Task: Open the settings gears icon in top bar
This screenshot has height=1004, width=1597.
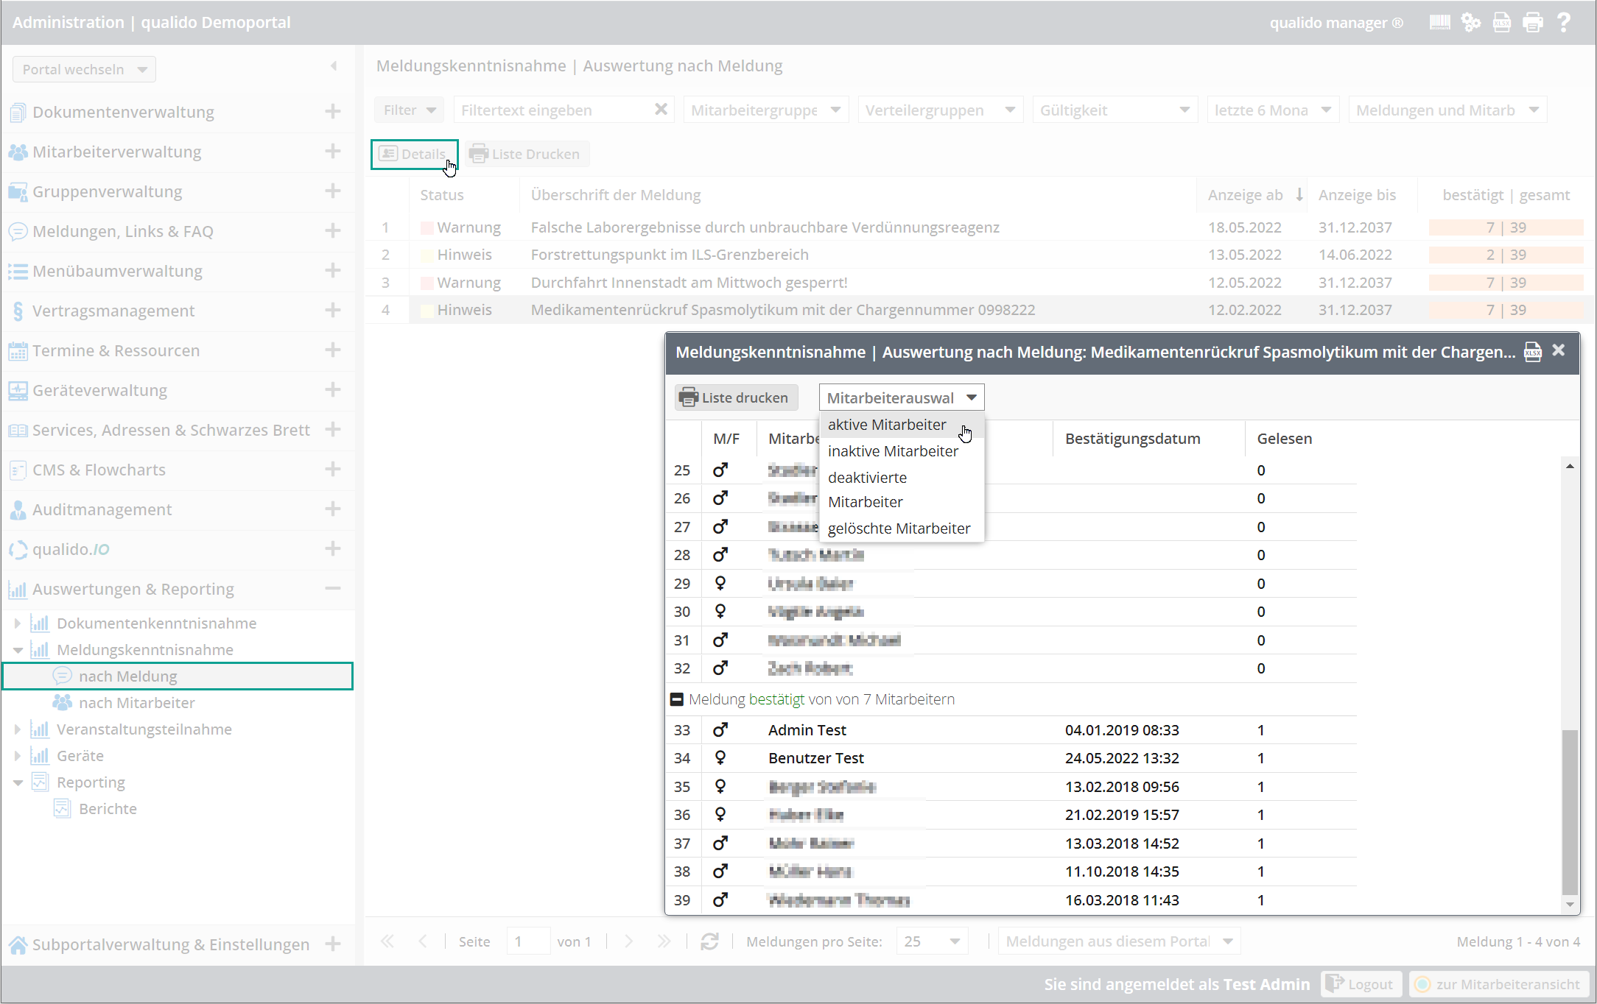Action: (x=1470, y=22)
